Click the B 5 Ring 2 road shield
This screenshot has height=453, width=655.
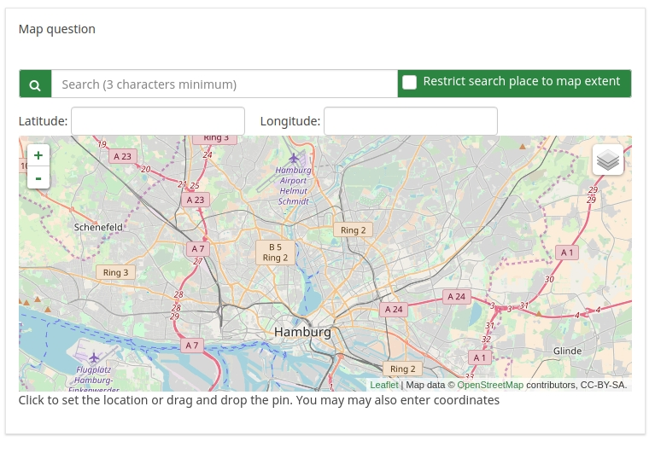[275, 252]
